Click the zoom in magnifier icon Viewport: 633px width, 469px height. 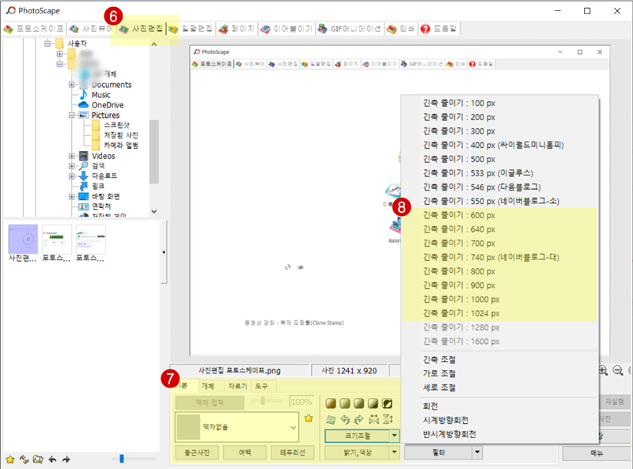pos(603,370)
